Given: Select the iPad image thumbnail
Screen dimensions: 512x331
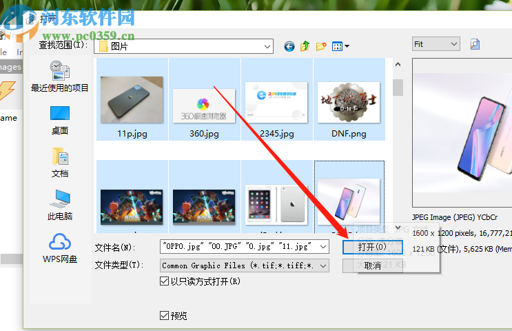Looking at the screenshot, I should [276, 204].
